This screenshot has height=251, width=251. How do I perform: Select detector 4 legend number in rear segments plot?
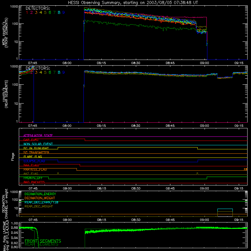coord(41,72)
